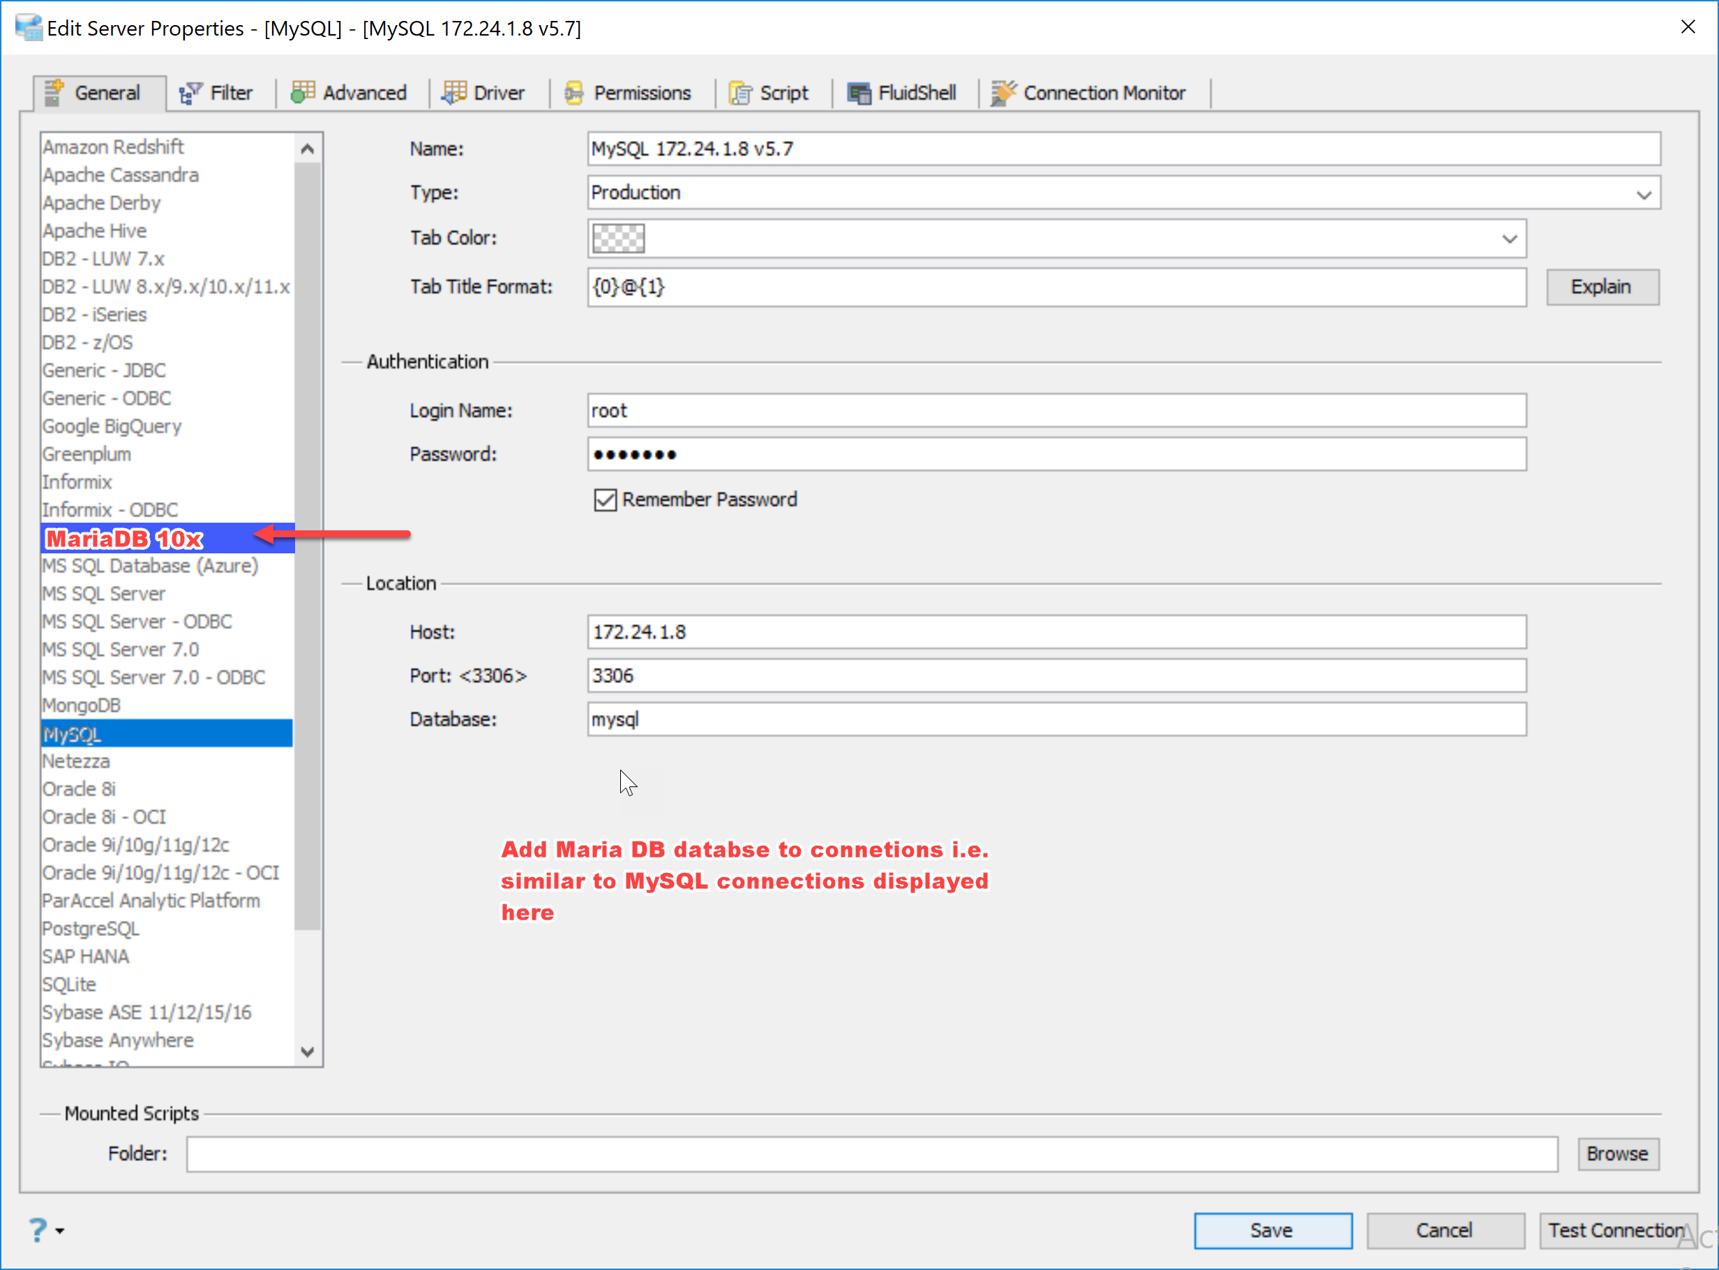Image resolution: width=1719 pixels, height=1270 pixels.
Task: Expand the Type dropdown showing Production
Action: 1644,194
